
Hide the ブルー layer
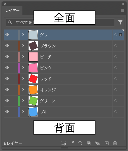[7, 112]
